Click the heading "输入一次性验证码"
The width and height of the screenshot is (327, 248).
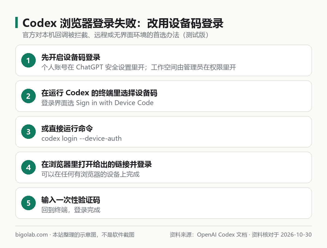tap(71, 200)
